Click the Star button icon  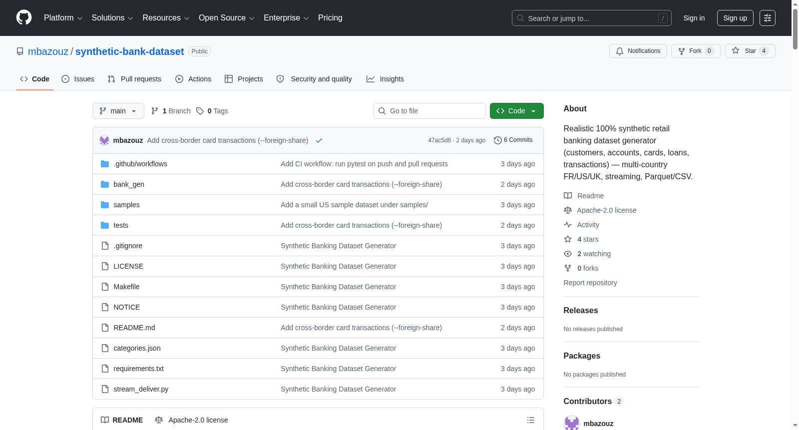point(736,50)
